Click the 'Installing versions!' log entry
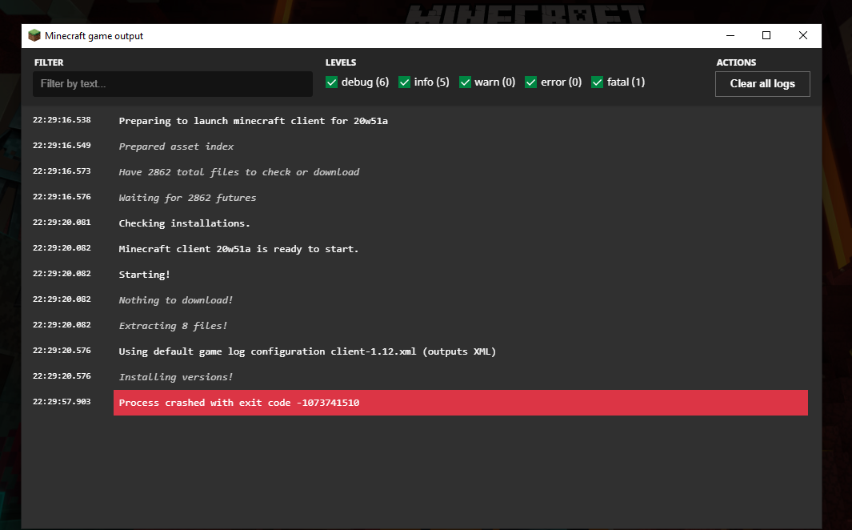This screenshot has height=530, width=852. [x=176, y=377]
